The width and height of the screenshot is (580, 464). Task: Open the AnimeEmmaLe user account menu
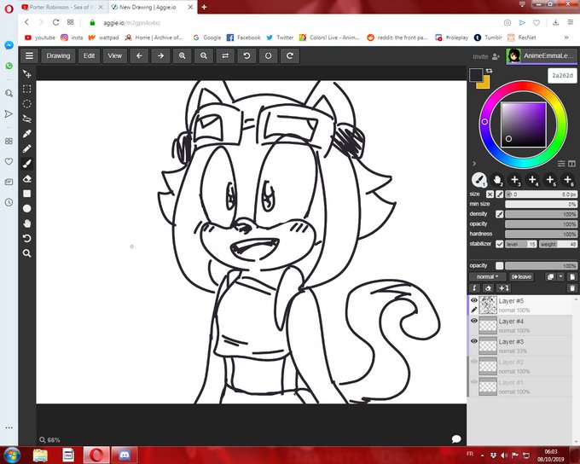(x=541, y=56)
